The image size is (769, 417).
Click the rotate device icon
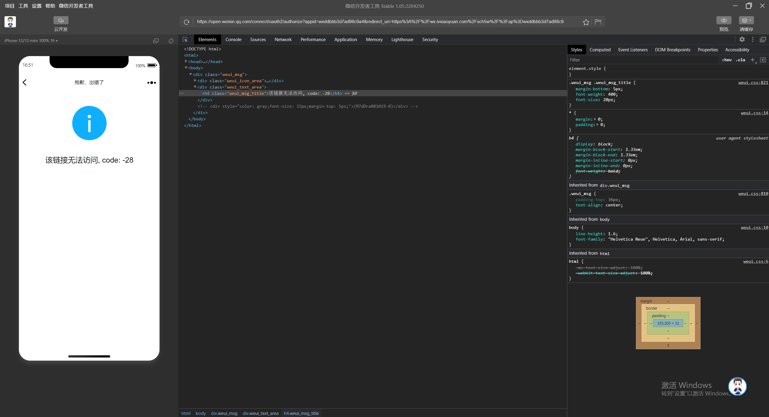(x=171, y=41)
